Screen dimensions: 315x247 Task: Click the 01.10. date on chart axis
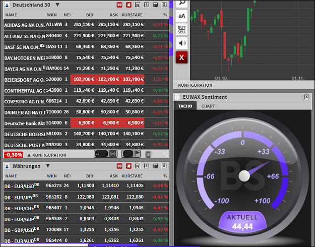[221, 78]
